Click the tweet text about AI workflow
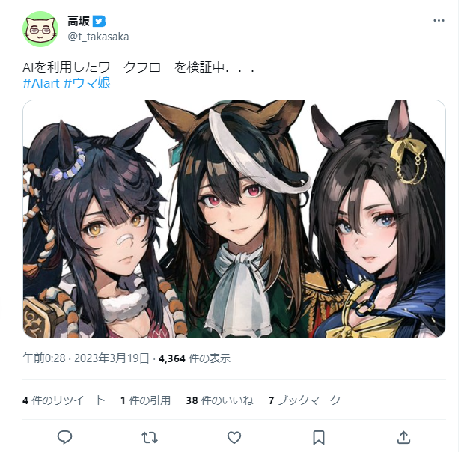 point(138,67)
